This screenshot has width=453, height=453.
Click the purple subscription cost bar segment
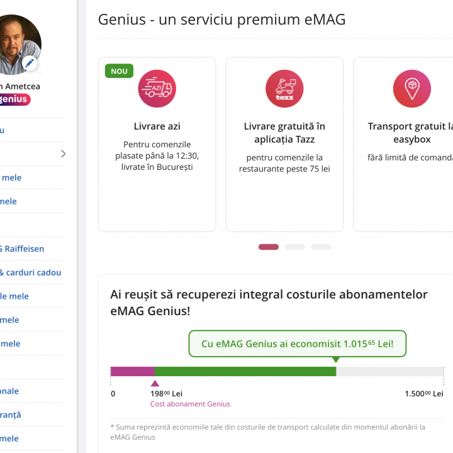pos(132,371)
